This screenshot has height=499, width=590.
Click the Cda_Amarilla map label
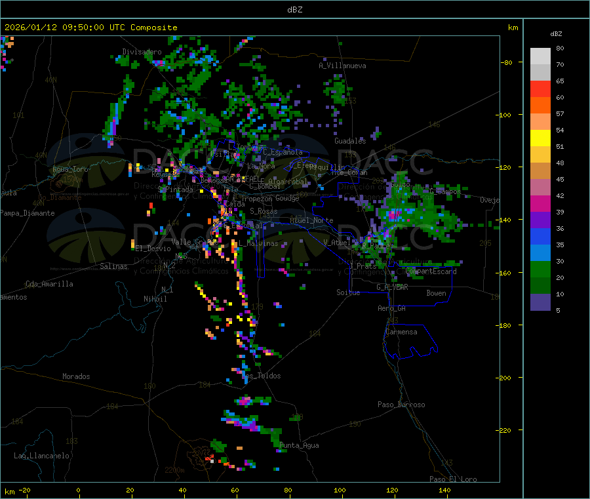(49, 284)
